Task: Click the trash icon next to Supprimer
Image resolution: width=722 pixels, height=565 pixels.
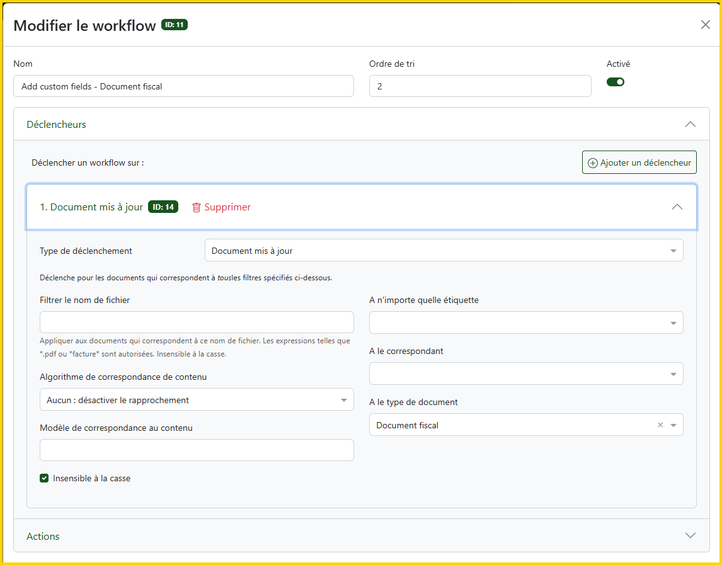Action: pos(197,207)
